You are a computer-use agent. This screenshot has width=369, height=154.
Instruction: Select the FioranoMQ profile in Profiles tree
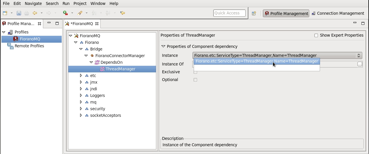(x=30, y=39)
